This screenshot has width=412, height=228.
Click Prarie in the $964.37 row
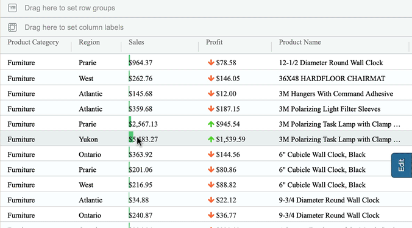point(88,63)
